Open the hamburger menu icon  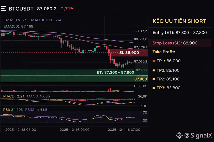(3, 8)
